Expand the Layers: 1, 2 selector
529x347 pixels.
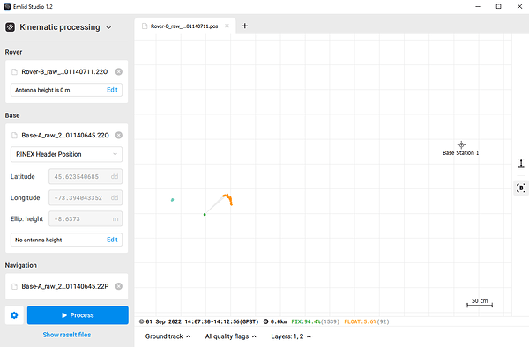pyautogui.click(x=291, y=336)
